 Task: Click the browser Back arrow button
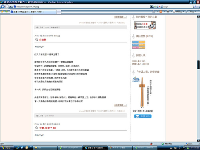pyautogui.click(x=3, y=6)
